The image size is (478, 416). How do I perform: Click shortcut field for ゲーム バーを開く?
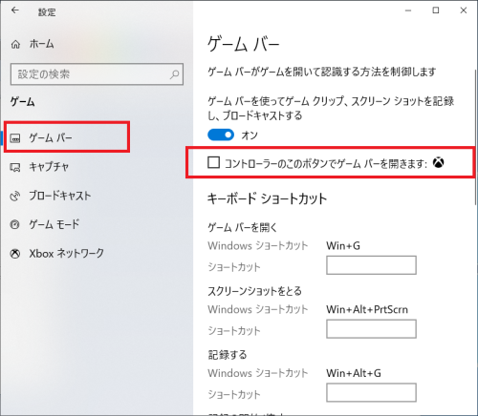coord(371,265)
